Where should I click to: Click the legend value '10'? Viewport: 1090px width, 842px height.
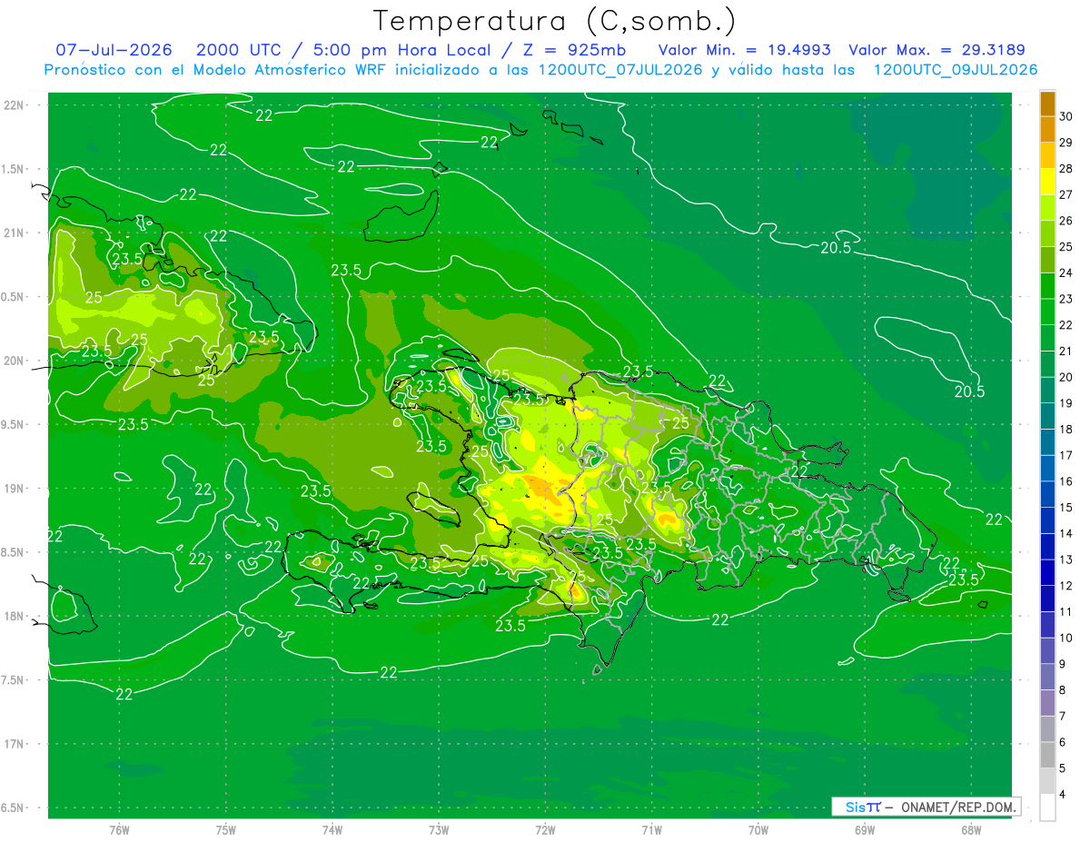click(x=1066, y=639)
